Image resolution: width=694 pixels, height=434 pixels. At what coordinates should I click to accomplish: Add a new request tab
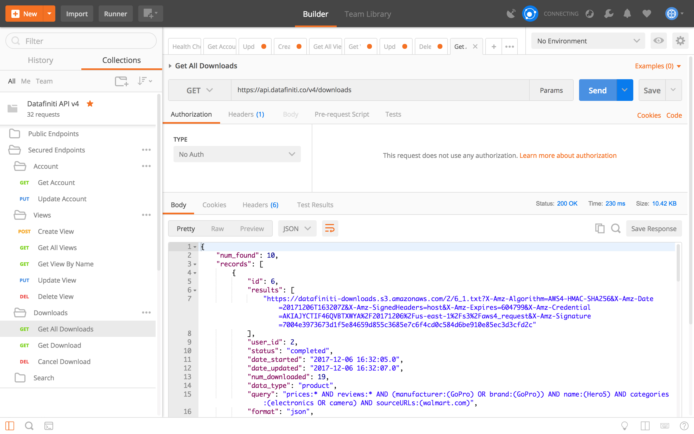pos(494,46)
